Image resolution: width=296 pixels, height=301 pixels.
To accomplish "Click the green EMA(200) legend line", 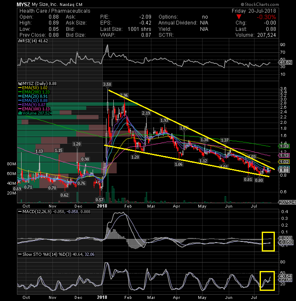I will [20, 92].
